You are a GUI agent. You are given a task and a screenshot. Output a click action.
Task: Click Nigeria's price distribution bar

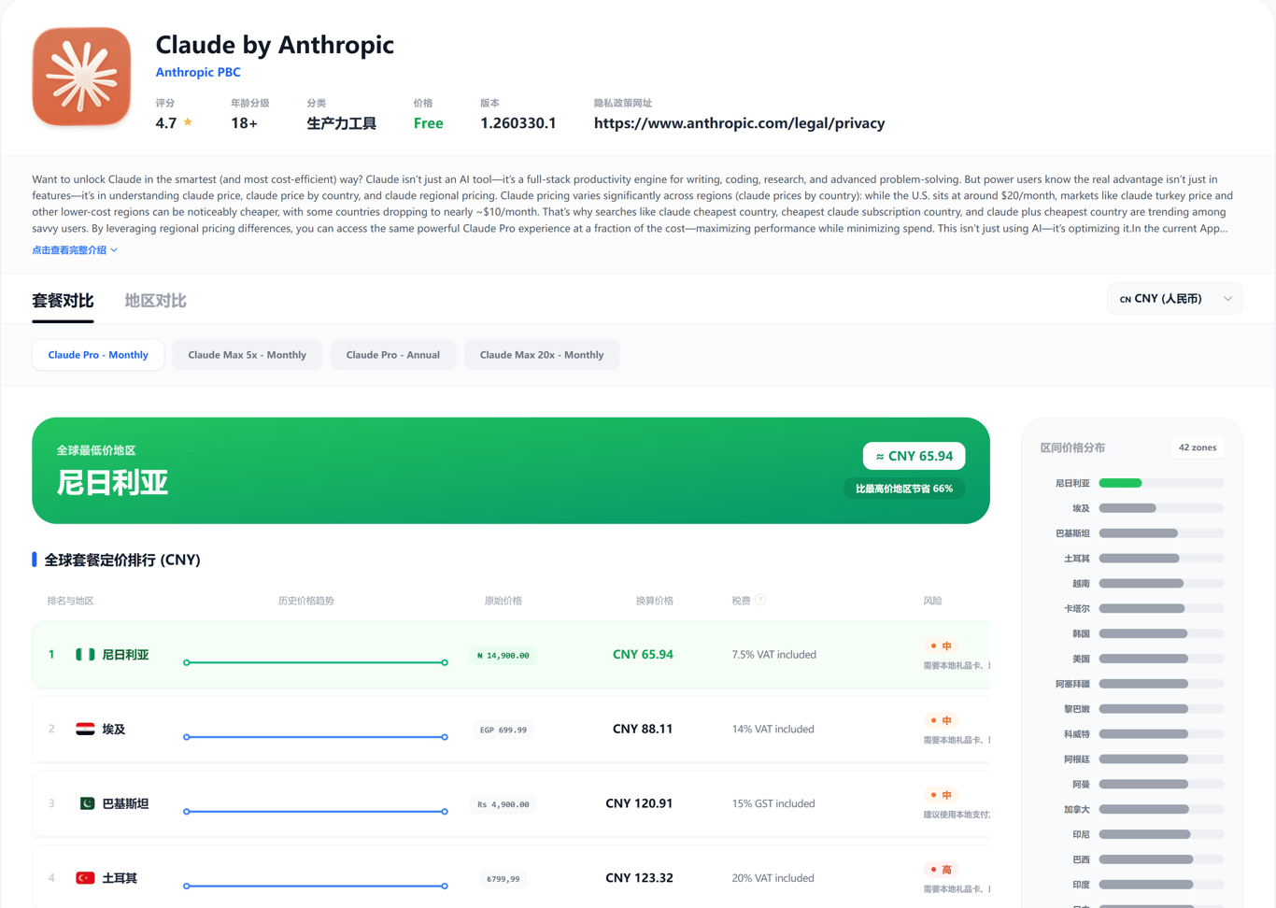click(x=1161, y=483)
